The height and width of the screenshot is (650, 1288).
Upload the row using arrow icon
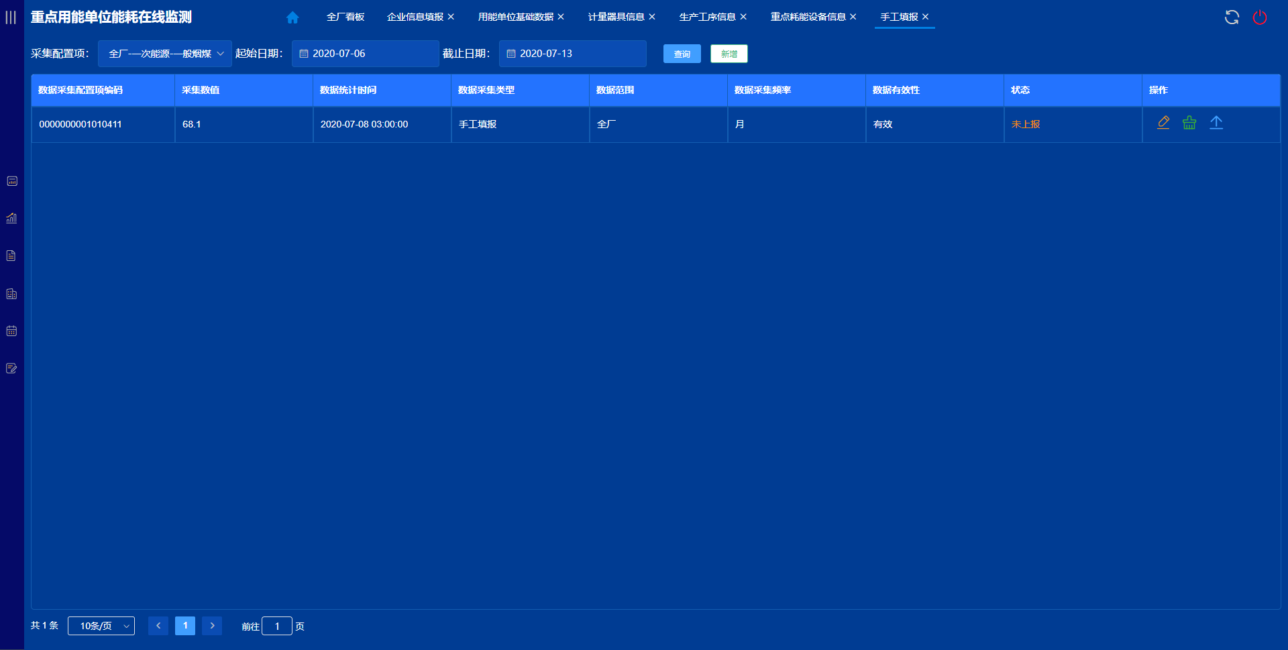point(1216,123)
